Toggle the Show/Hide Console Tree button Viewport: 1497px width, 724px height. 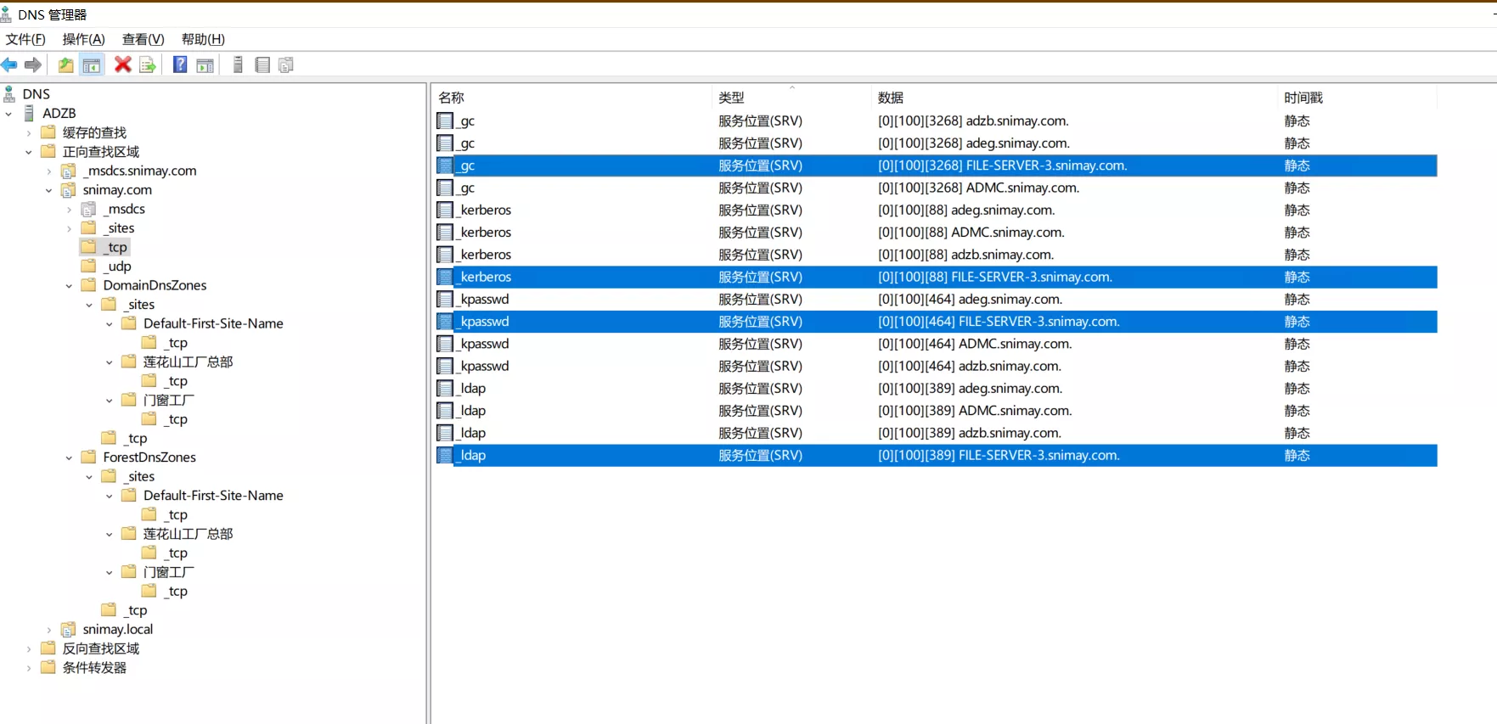click(x=92, y=65)
